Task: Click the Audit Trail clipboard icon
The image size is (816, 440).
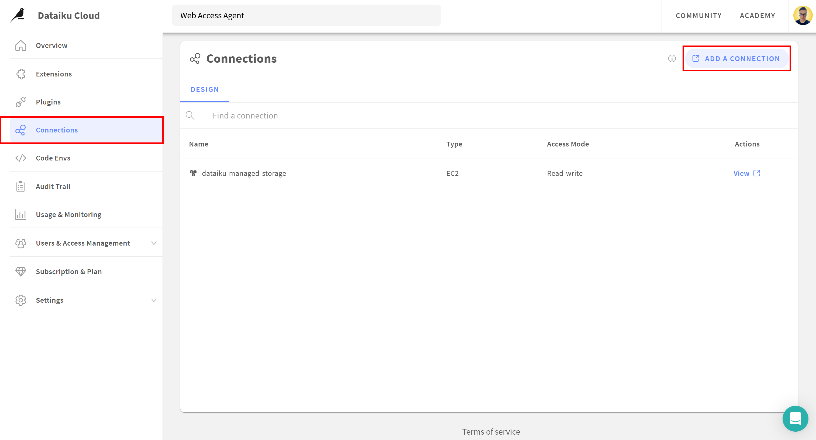Action: click(20, 186)
